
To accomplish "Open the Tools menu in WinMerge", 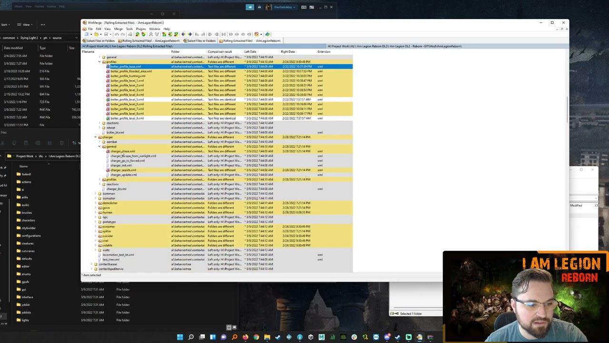I will pos(129,29).
